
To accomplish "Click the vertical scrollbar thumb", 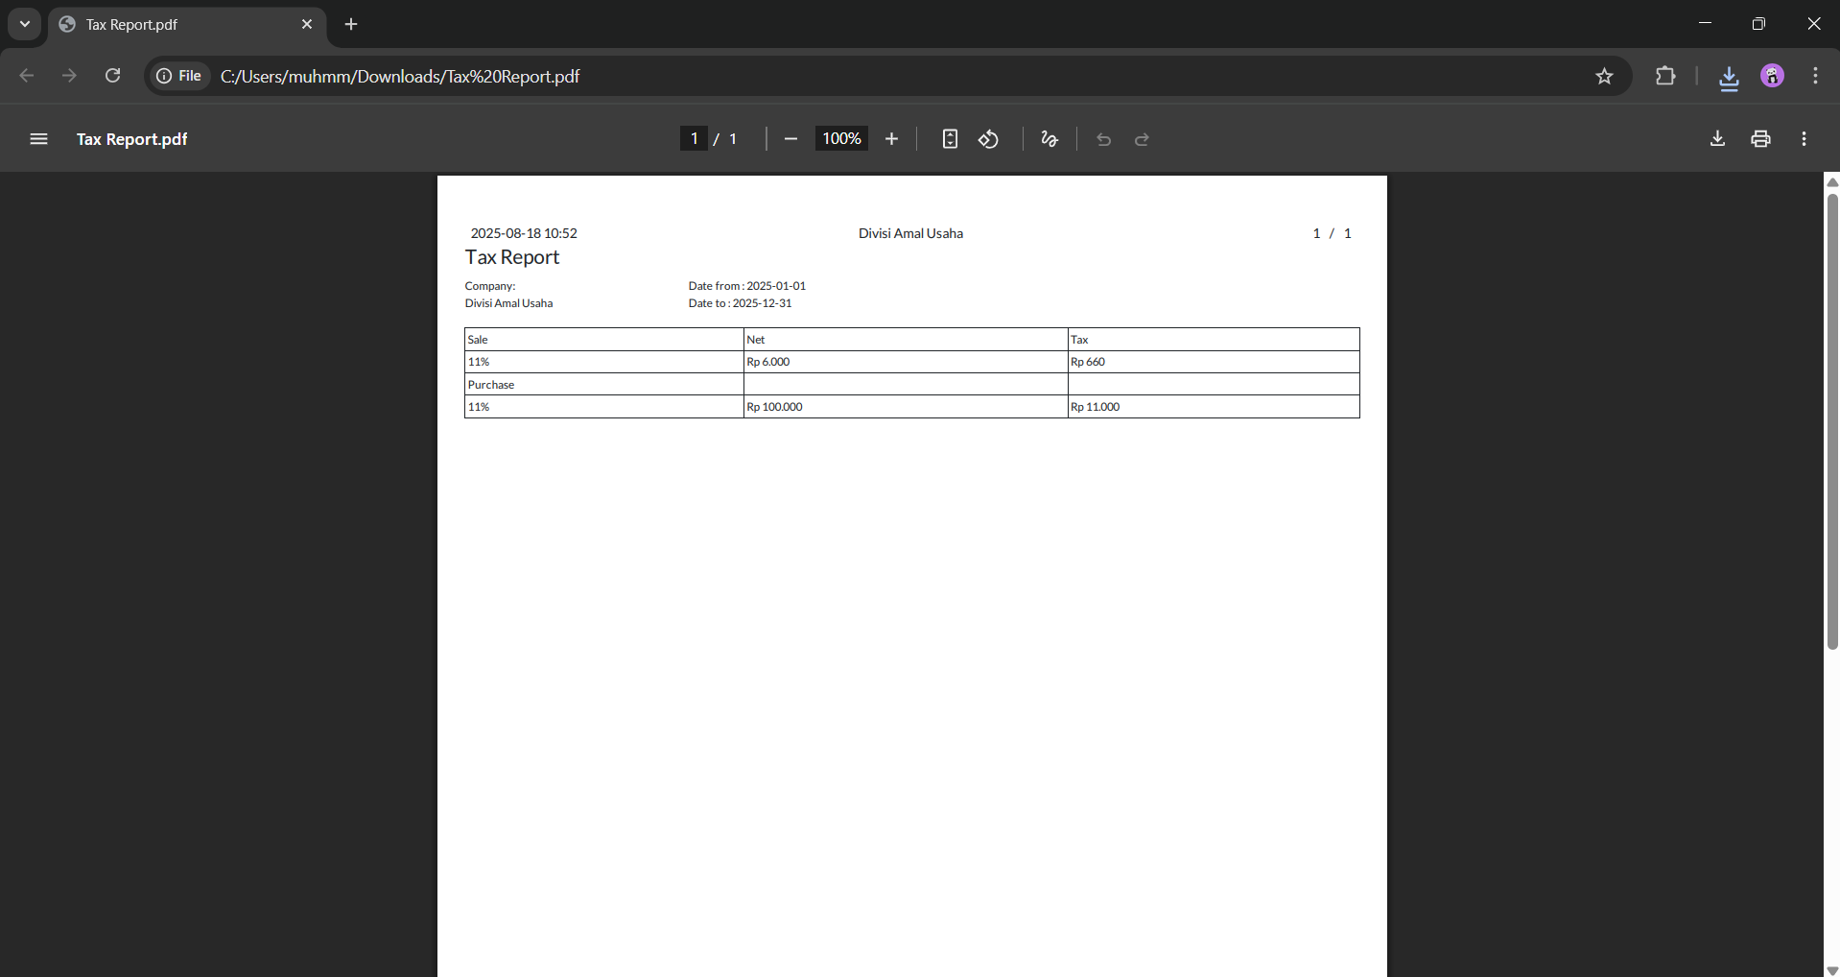I will click(1831, 422).
